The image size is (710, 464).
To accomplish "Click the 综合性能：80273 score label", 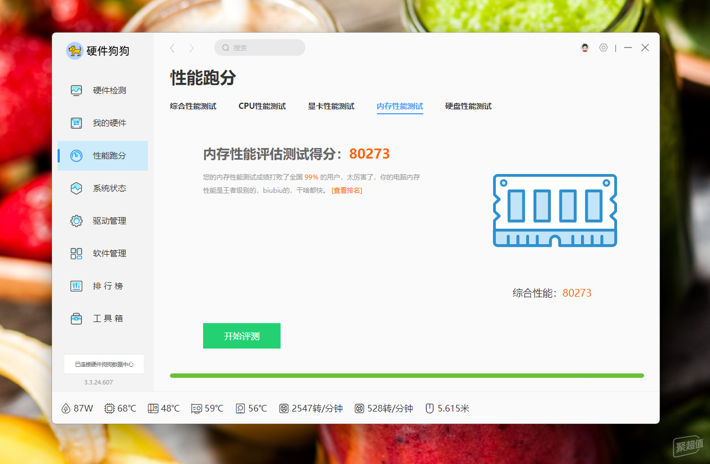I will click(x=552, y=293).
